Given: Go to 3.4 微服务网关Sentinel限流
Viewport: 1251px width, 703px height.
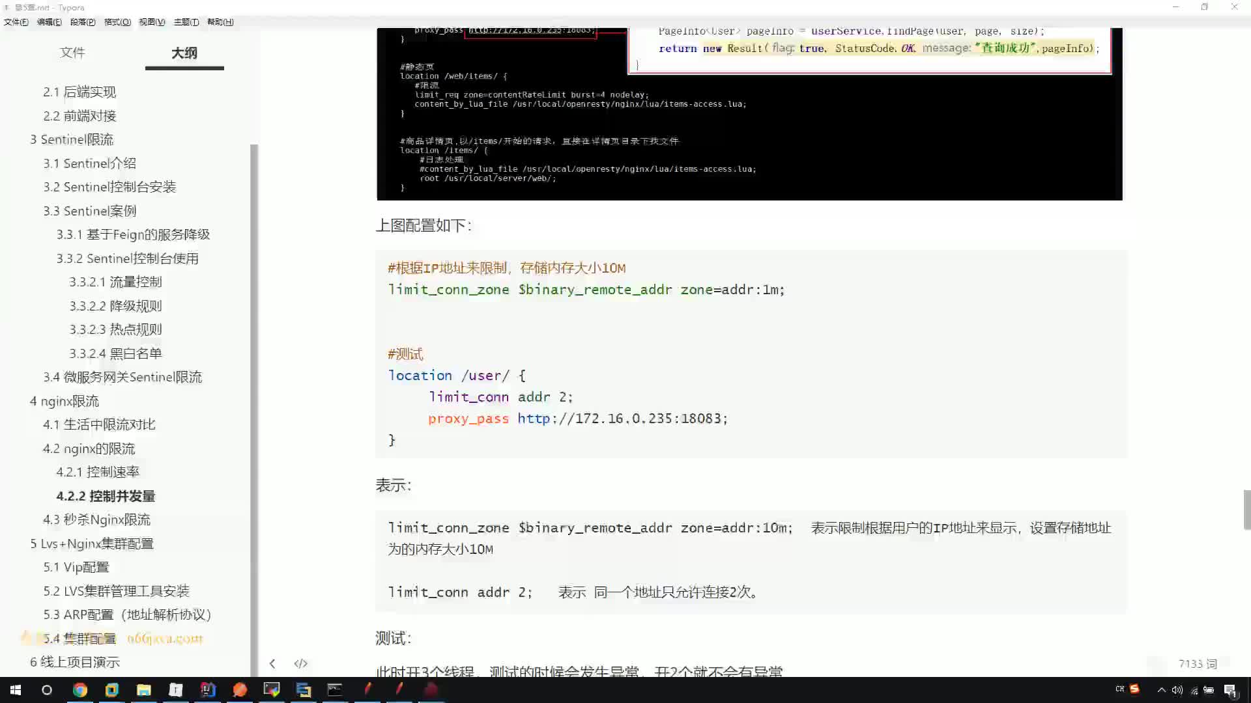Looking at the screenshot, I should click(x=122, y=377).
